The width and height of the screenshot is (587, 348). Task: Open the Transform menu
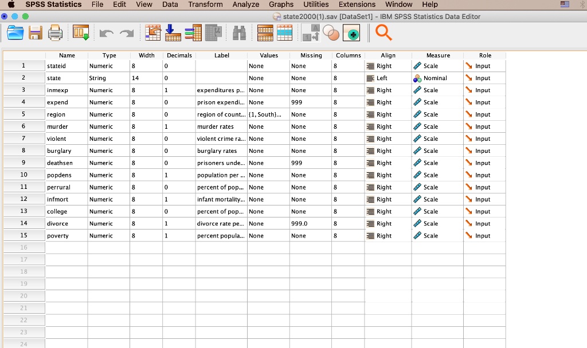205,5
